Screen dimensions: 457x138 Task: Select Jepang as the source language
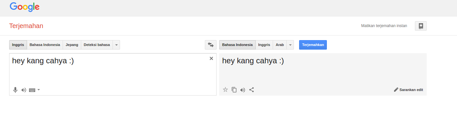coord(72,45)
